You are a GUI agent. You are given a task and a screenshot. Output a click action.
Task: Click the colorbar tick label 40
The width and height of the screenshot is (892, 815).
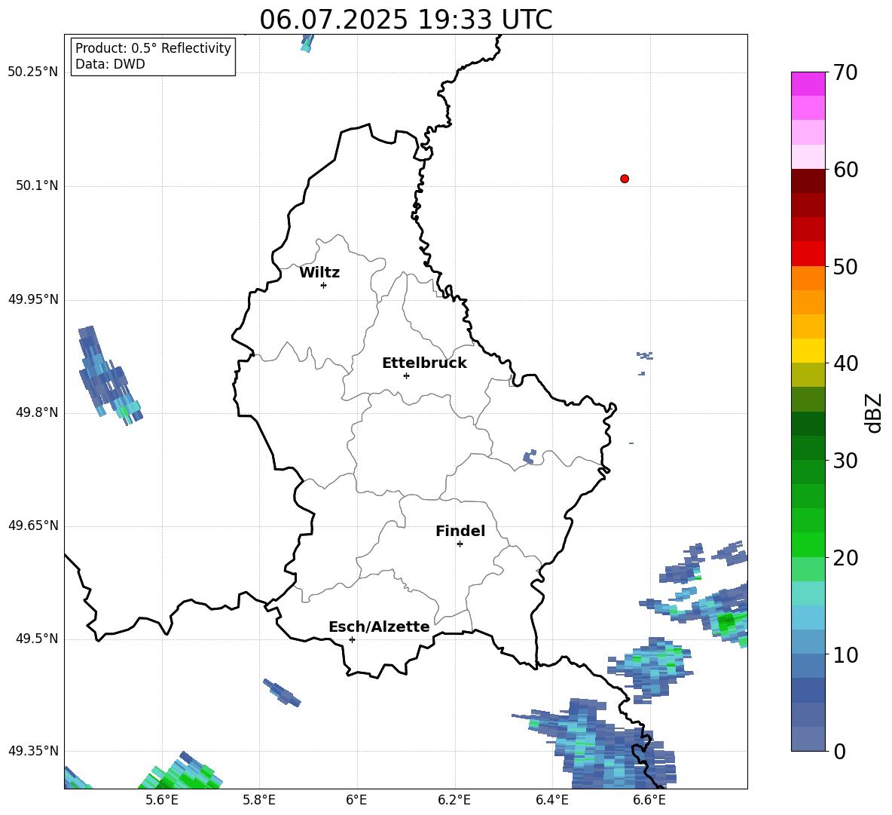(845, 363)
